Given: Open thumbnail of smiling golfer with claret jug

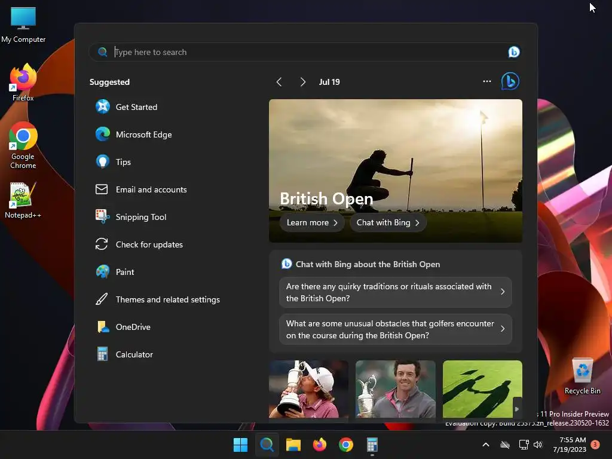Looking at the screenshot, I should [396, 389].
